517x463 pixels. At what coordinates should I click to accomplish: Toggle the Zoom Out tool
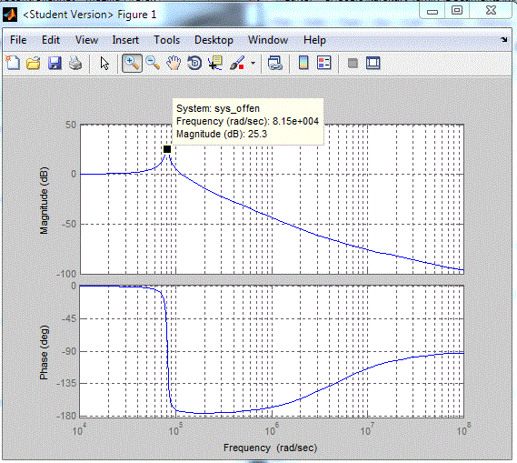click(x=153, y=63)
